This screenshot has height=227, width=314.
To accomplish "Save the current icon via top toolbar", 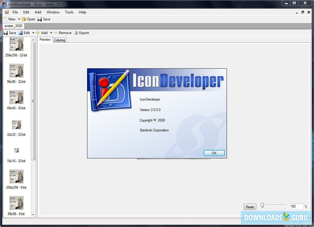I will 44,19.
